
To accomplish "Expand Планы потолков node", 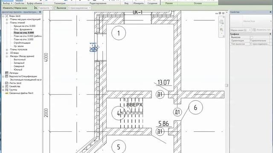I will pyautogui.click(x=7, y=50).
